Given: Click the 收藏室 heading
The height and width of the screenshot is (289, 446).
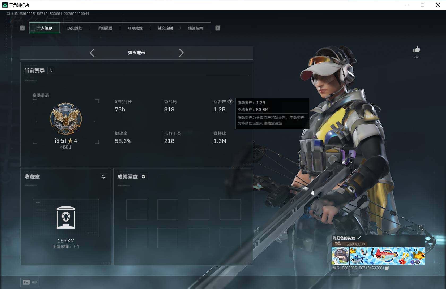Looking at the screenshot, I should pyautogui.click(x=32, y=176).
